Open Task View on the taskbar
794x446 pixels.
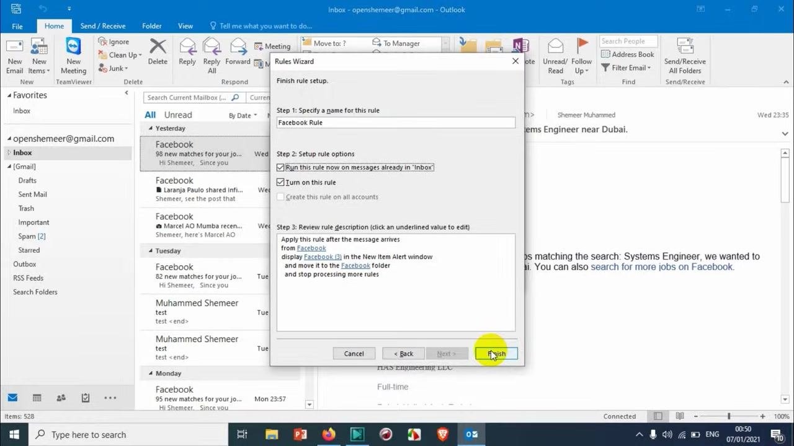point(243,434)
